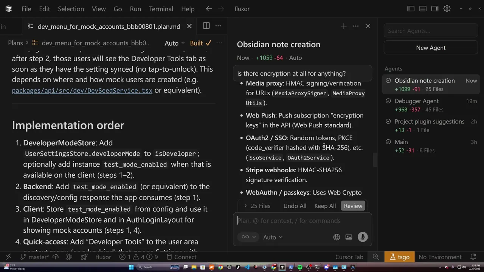Open the chat panel more actions menu
Screen dimensions: 484x272
point(356,26)
